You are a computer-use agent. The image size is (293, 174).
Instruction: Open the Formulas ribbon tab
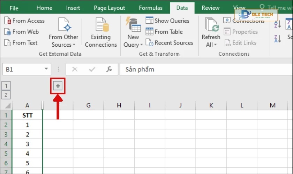click(x=150, y=8)
